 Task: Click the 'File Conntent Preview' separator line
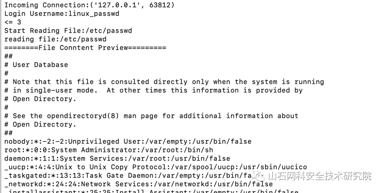pos(85,48)
